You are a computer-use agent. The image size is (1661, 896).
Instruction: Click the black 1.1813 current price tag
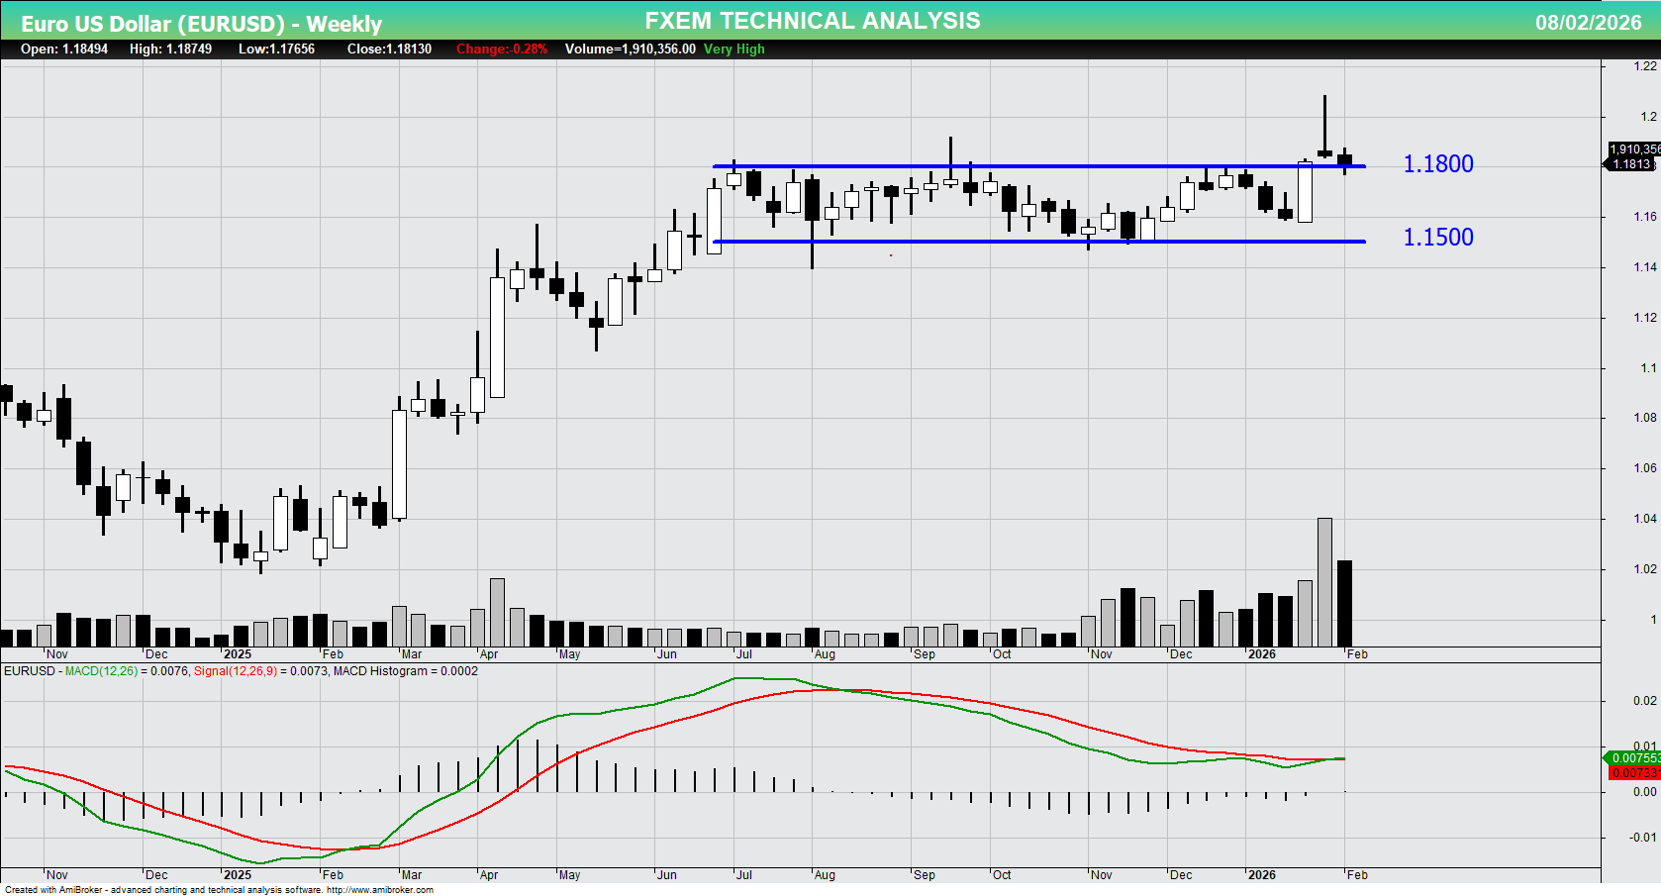tap(1631, 164)
